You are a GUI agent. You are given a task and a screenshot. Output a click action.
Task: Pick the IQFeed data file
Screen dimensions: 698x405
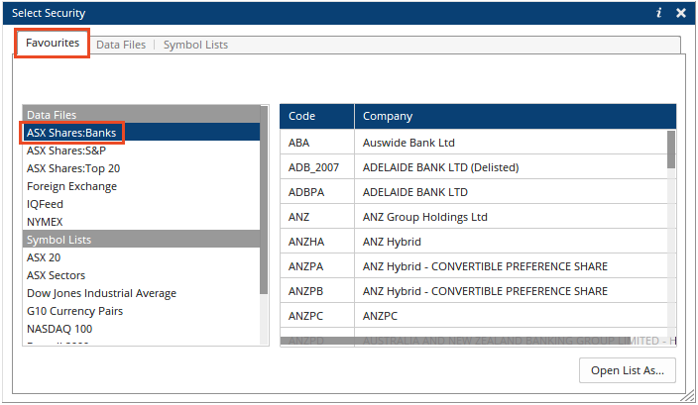click(141, 204)
